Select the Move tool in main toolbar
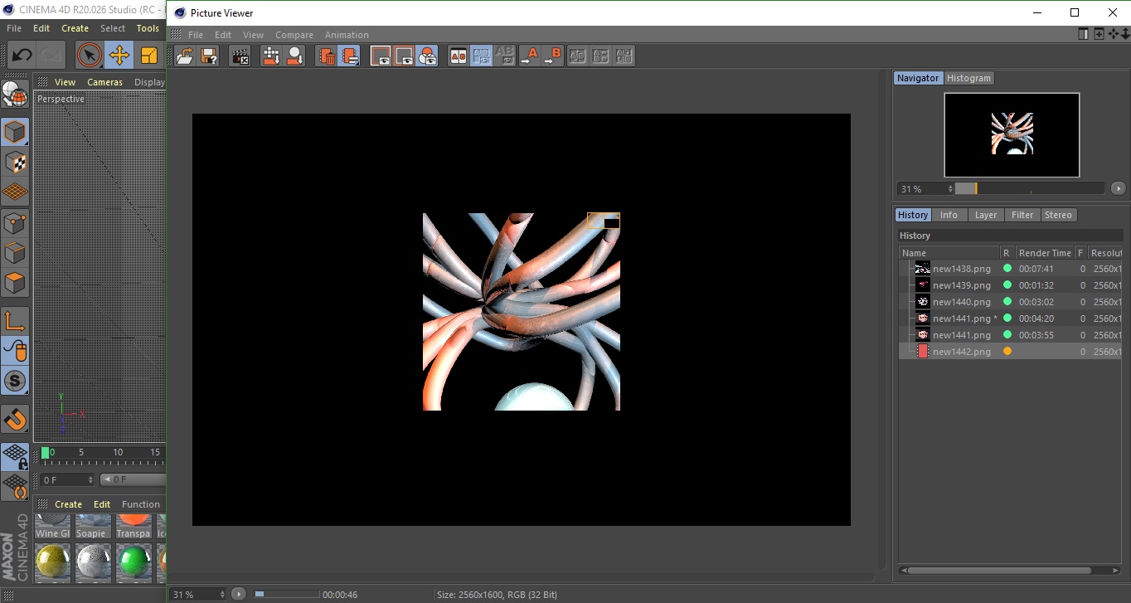 tap(119, 56)
